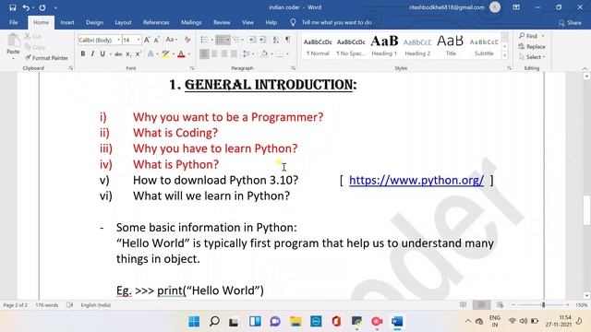The image size is (591, 332).
Task: Switch to the Review tab
Action: [222, 22]
